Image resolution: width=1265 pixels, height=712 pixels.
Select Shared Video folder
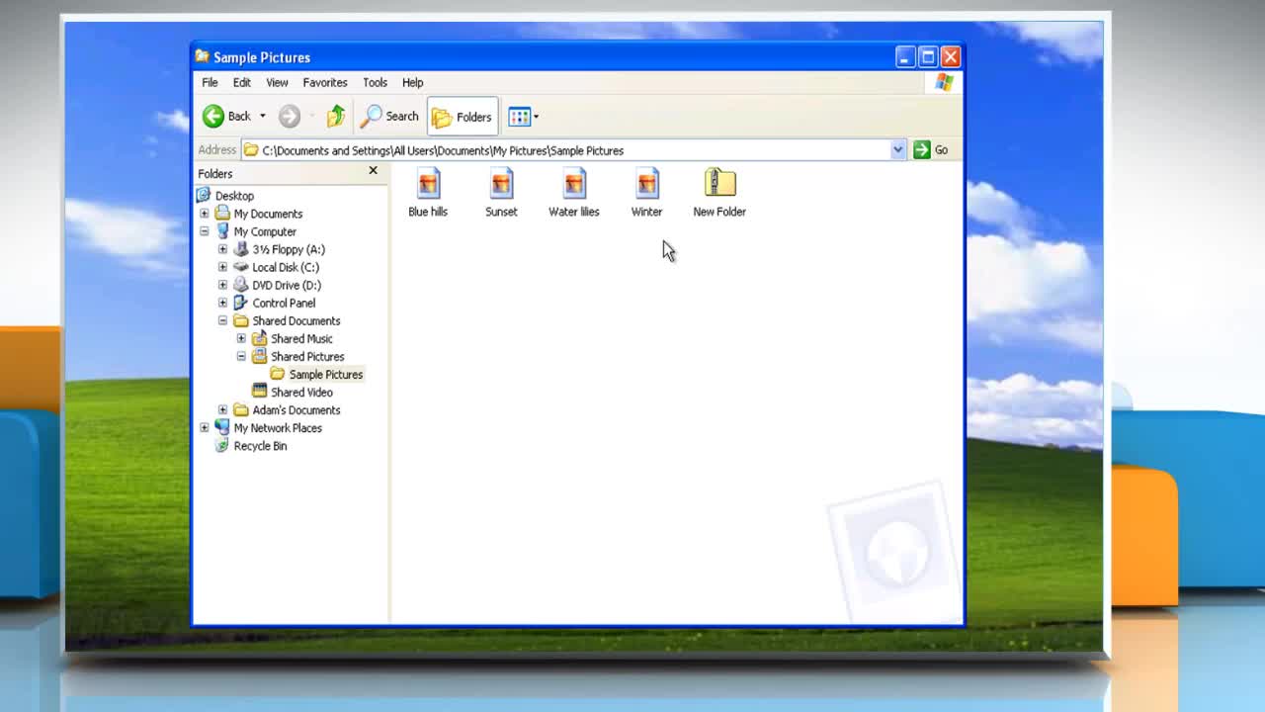(301, 392)
